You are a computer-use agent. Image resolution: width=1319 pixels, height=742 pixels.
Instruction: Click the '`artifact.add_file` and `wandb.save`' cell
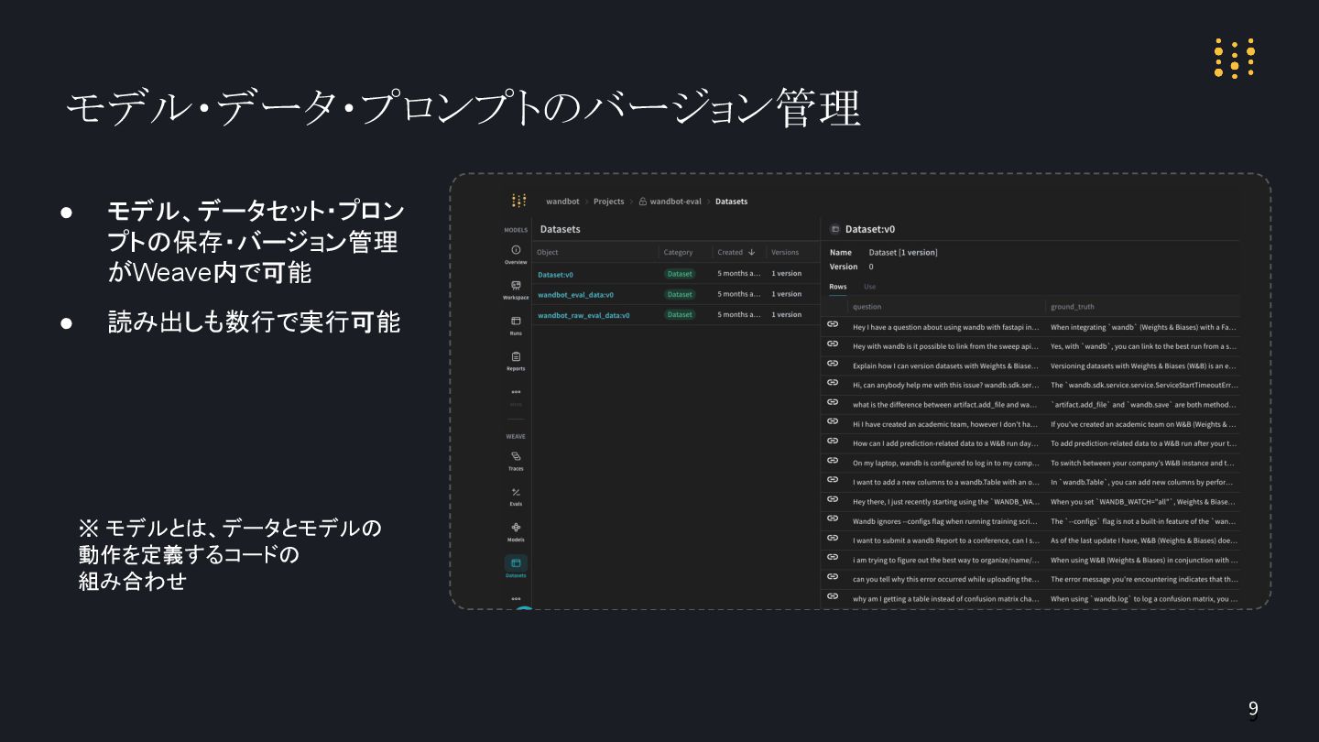tap(1144, 404)
